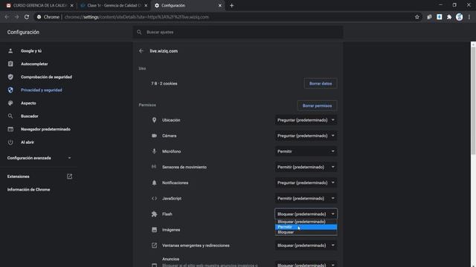Select Bloquear in the Flash dropdown list
476x267 pixels.
point(306,232)
